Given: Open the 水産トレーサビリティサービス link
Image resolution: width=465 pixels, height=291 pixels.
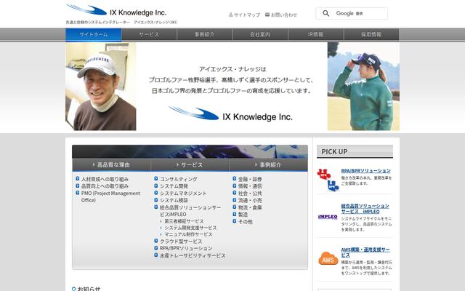Looking at the screenshot, I should 193,255.
